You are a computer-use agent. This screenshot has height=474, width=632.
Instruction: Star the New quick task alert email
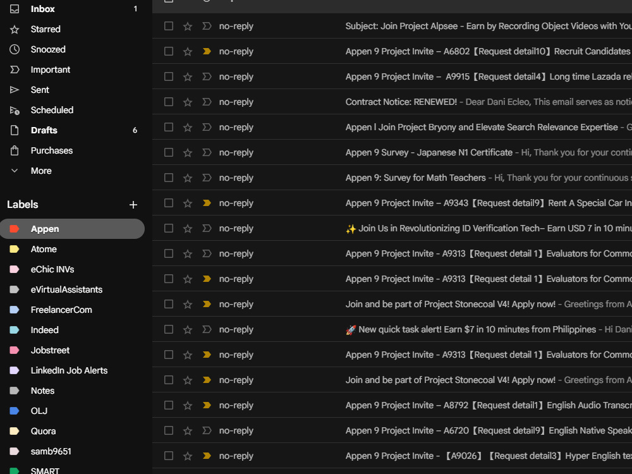(188, 329)
